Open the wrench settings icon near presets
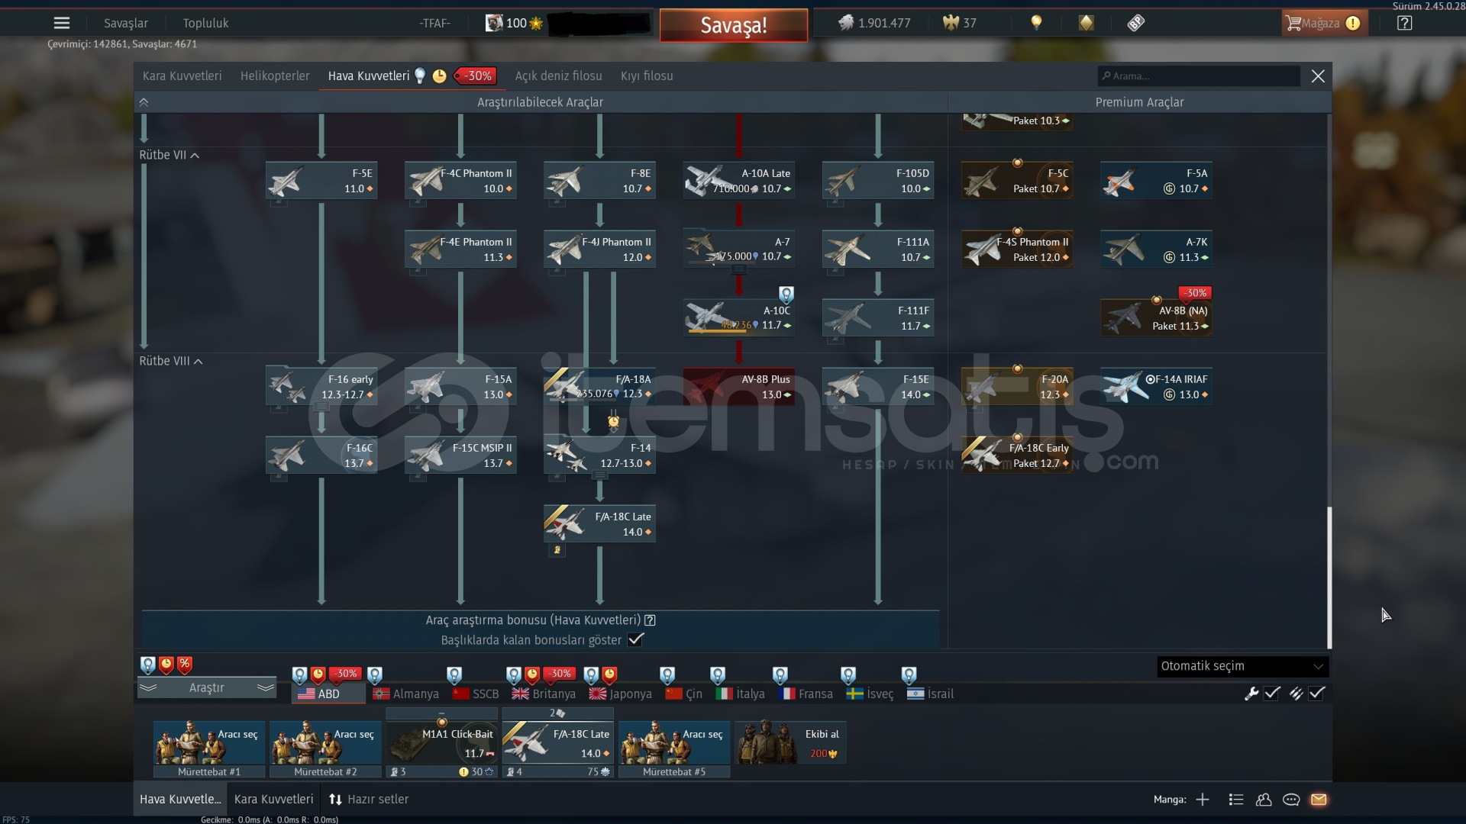1466x824 pixels. (x=1251, y=694)
